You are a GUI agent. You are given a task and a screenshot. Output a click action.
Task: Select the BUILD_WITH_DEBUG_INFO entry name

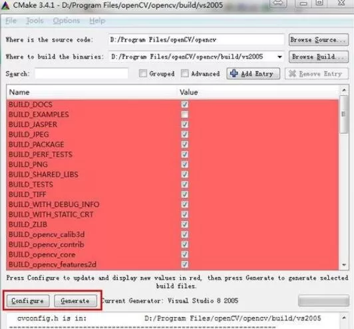(x=54, y=204)
